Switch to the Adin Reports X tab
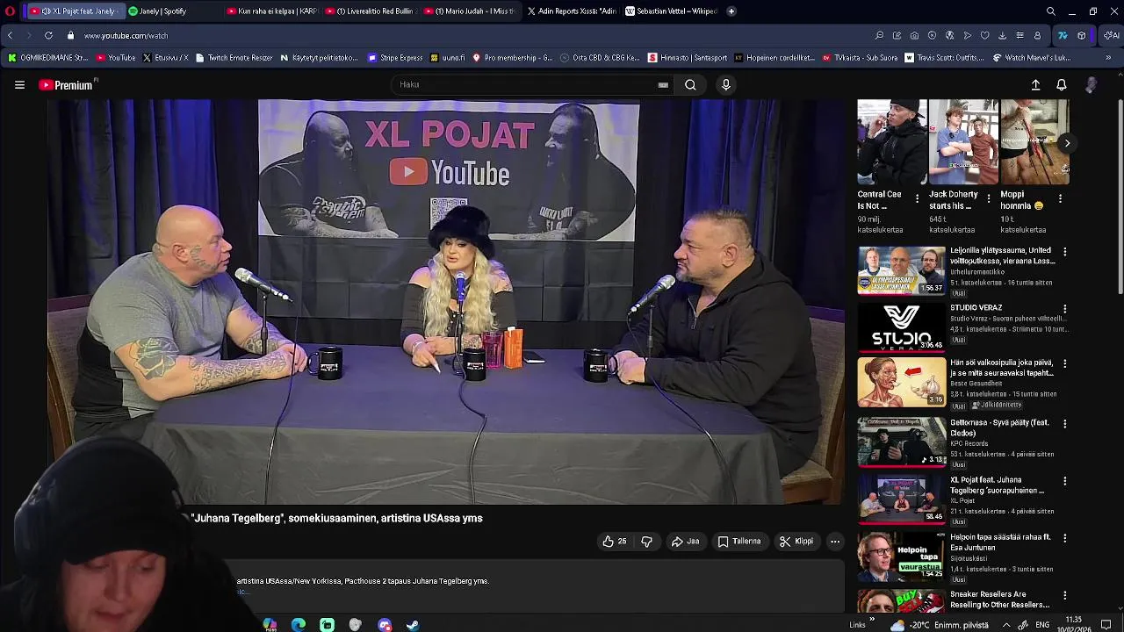The width and height of the screenshot is (1124, 632). pyautogui.click(x=573, y=11)
